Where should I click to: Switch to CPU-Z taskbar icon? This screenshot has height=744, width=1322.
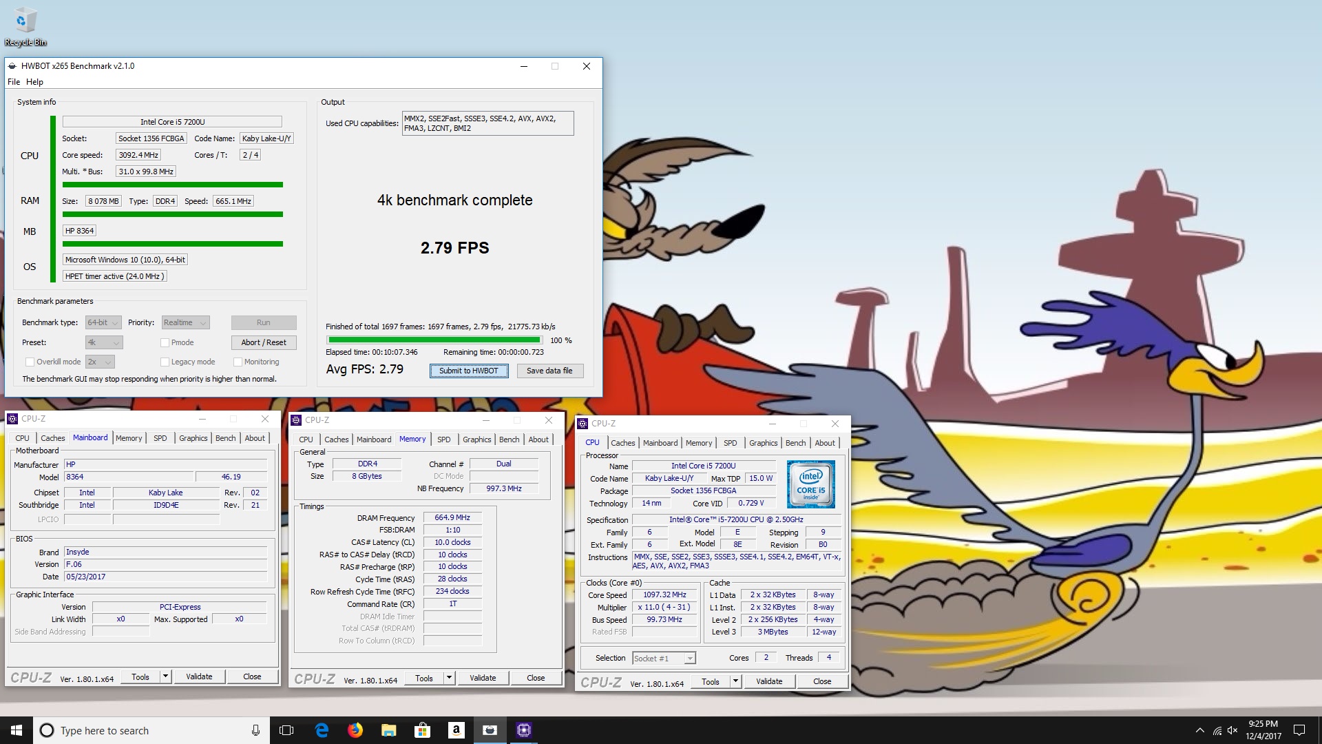coord(524,730)
